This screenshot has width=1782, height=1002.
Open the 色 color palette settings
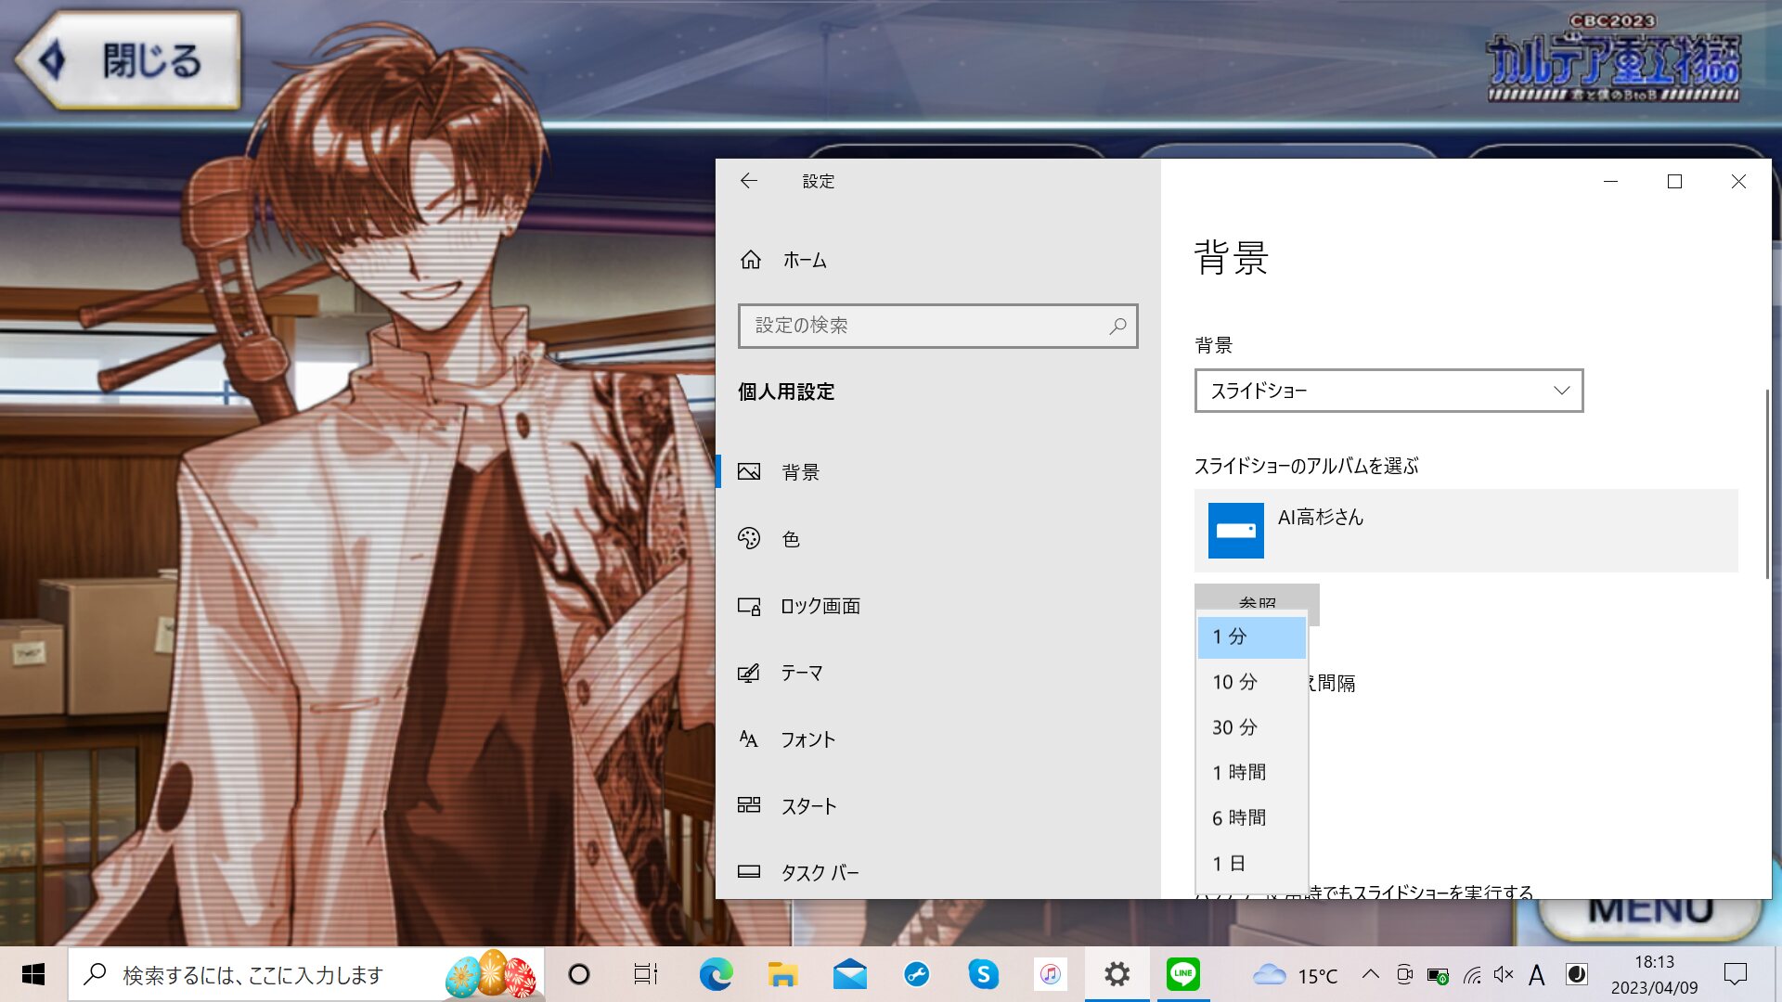tap(790, 539)
